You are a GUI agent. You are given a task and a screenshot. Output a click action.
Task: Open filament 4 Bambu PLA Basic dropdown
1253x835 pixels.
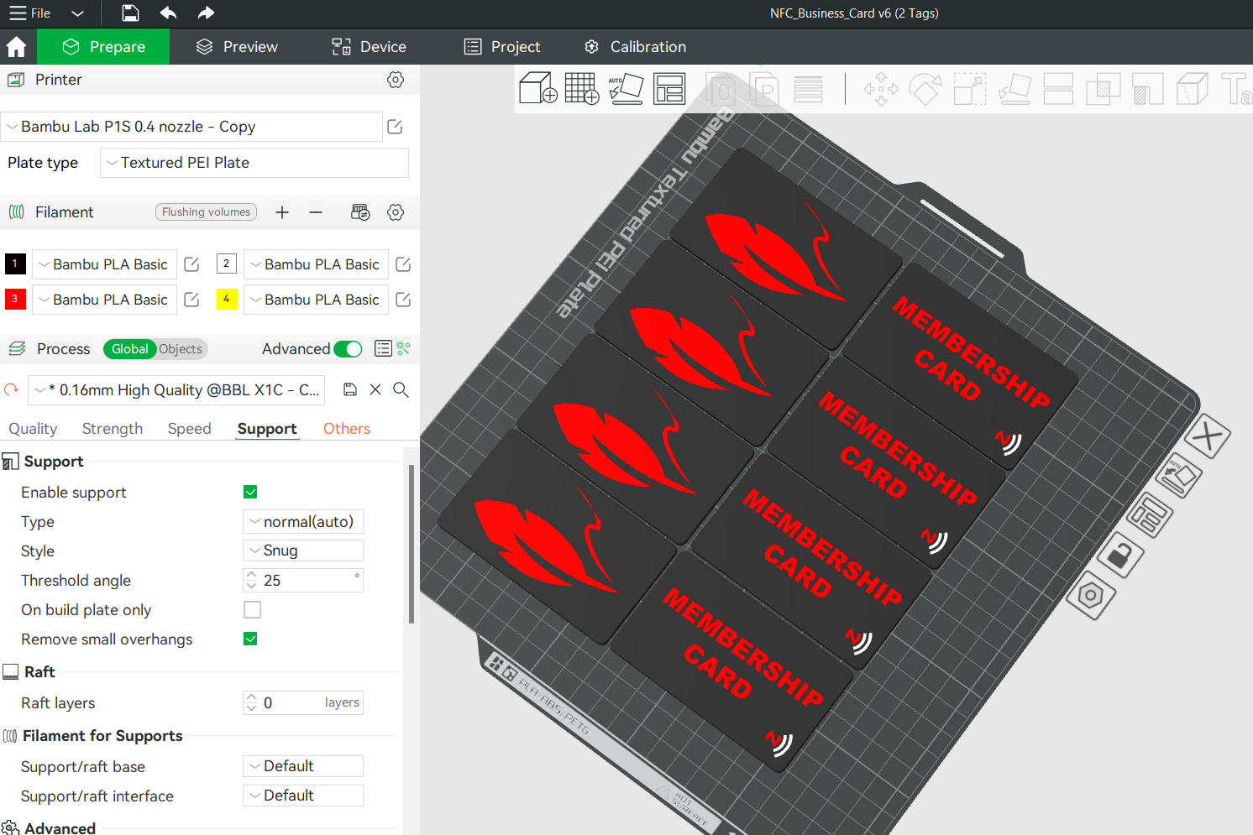316,300
